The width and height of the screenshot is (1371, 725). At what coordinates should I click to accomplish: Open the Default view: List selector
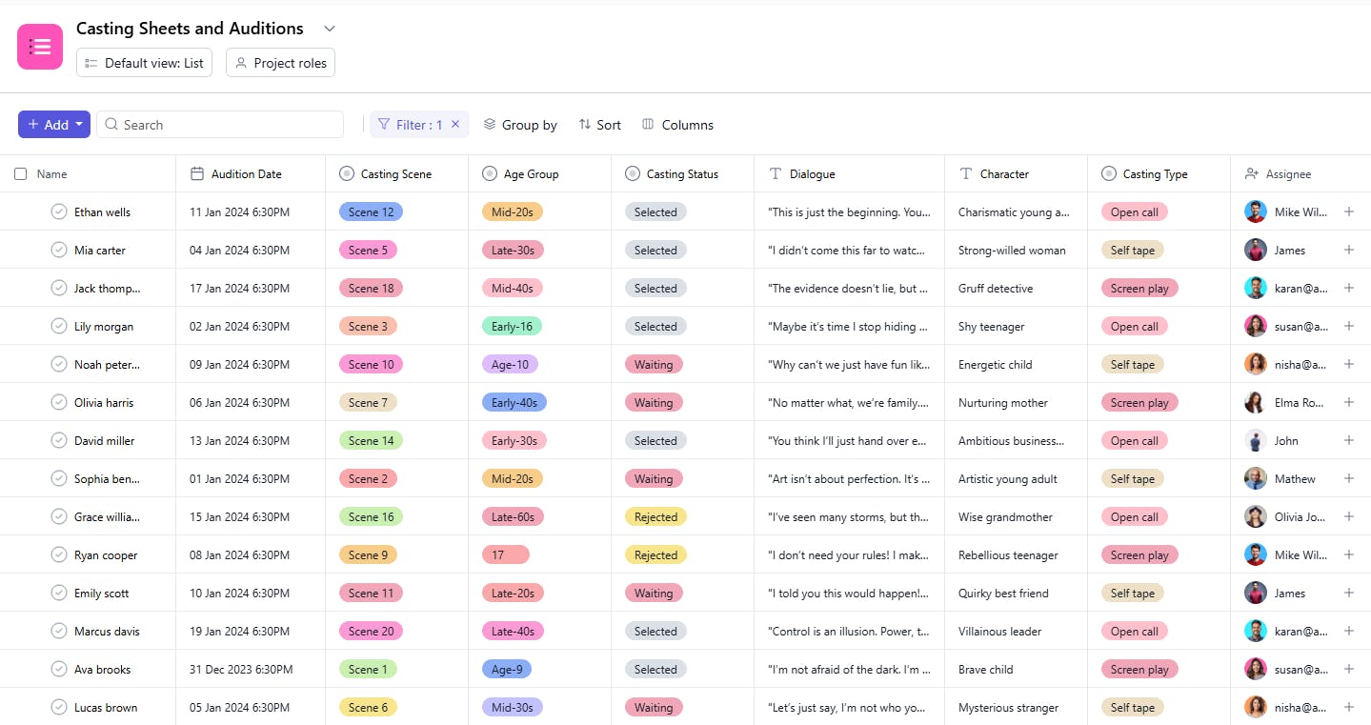coord(144,63)
